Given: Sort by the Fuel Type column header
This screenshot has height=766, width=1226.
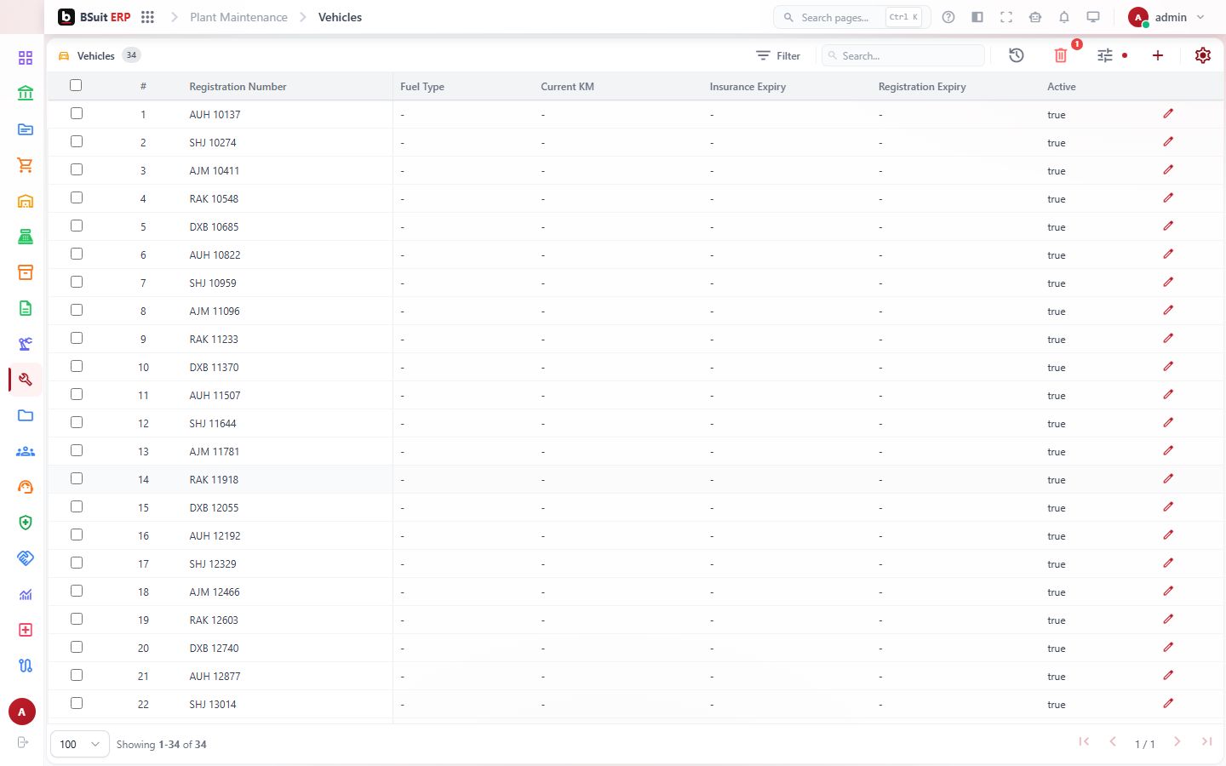Looking at the screenshot, I should pos(422,87).
